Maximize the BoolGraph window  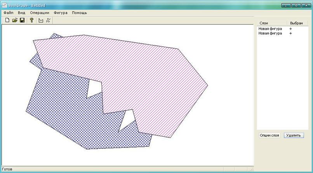click(296, 5)
